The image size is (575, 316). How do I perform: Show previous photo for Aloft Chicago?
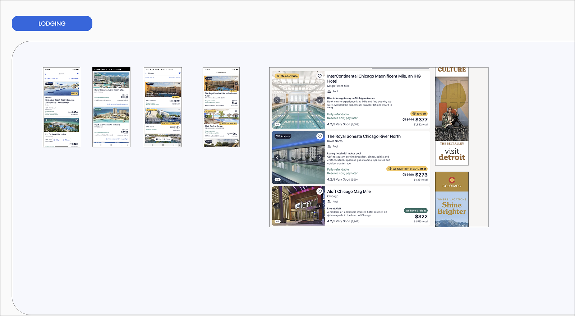point(277,206)
